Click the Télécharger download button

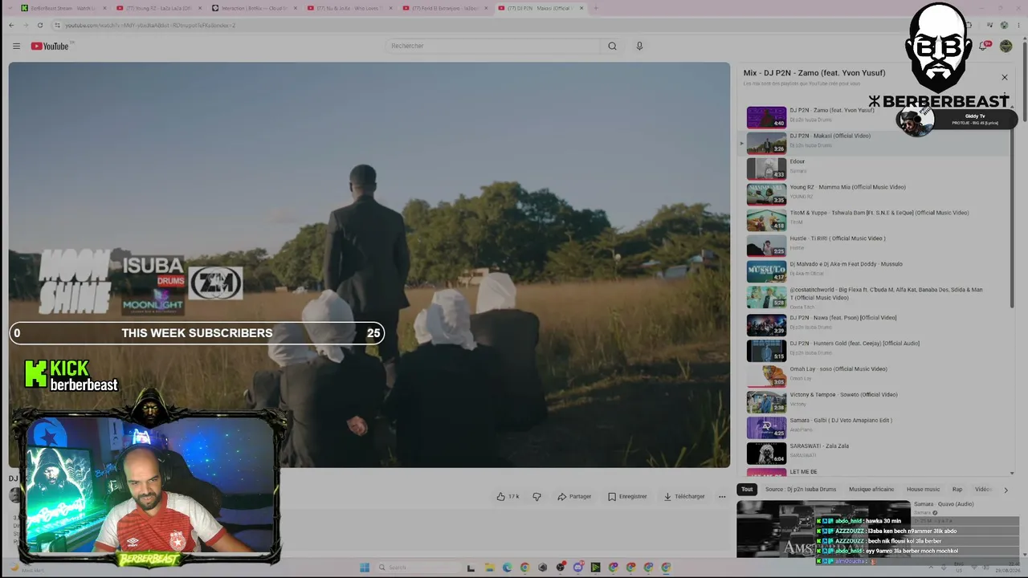[x=683, y=496]
